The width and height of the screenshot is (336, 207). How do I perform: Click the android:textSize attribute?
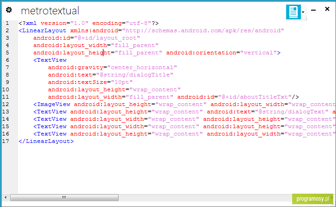tap(78, 82)
